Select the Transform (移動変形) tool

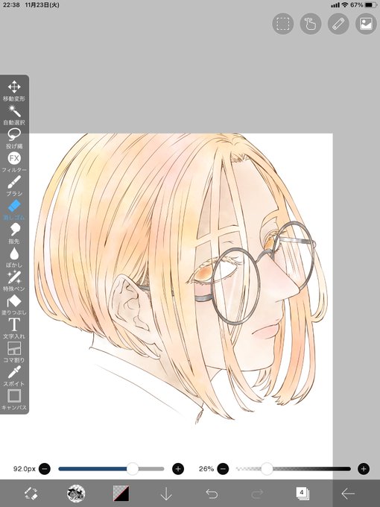click(14, 91)
